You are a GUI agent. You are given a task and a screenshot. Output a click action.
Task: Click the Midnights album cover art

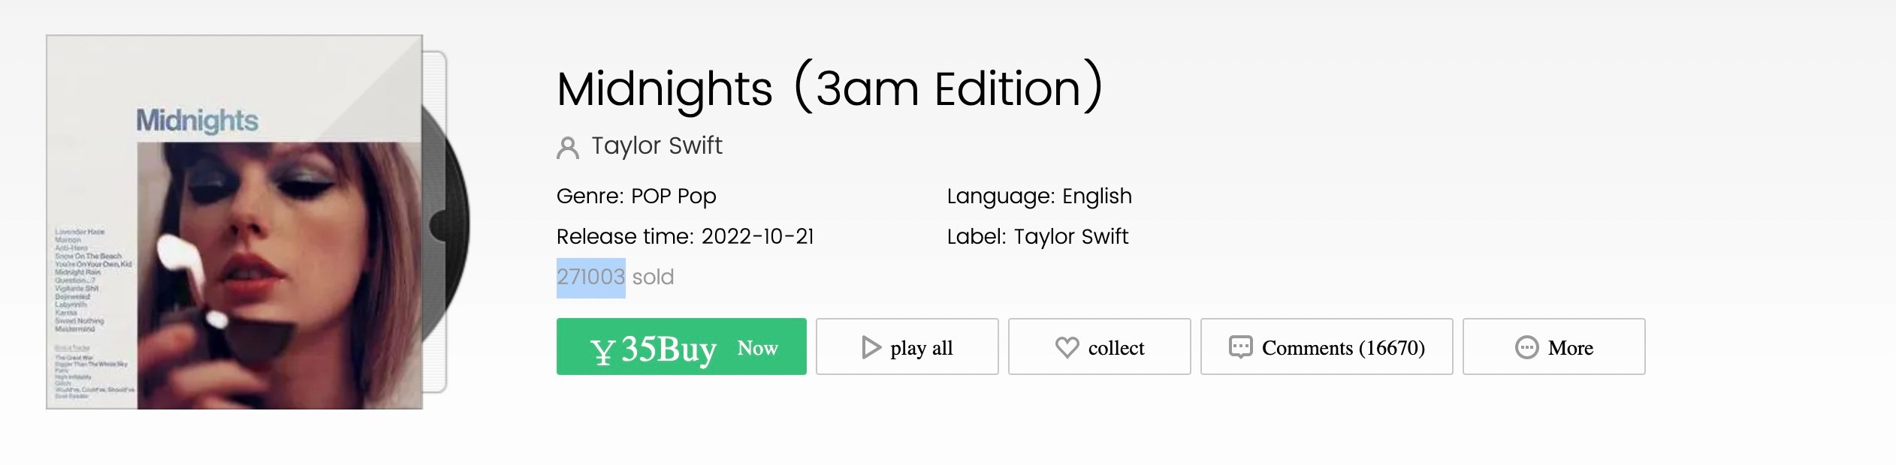[x=234, y=222]
